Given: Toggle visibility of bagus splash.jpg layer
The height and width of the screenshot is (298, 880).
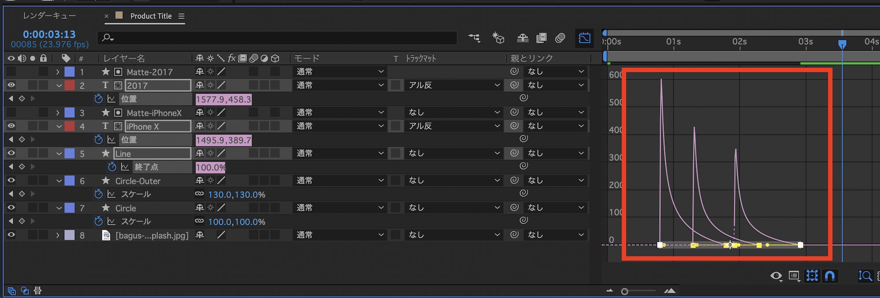Looking at the screenshot, I should point(11,235).
